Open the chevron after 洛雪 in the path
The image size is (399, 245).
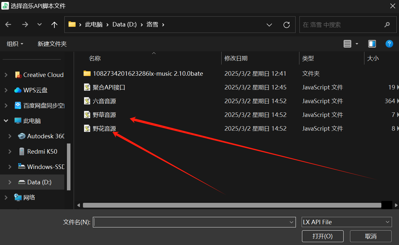[163, 25]
